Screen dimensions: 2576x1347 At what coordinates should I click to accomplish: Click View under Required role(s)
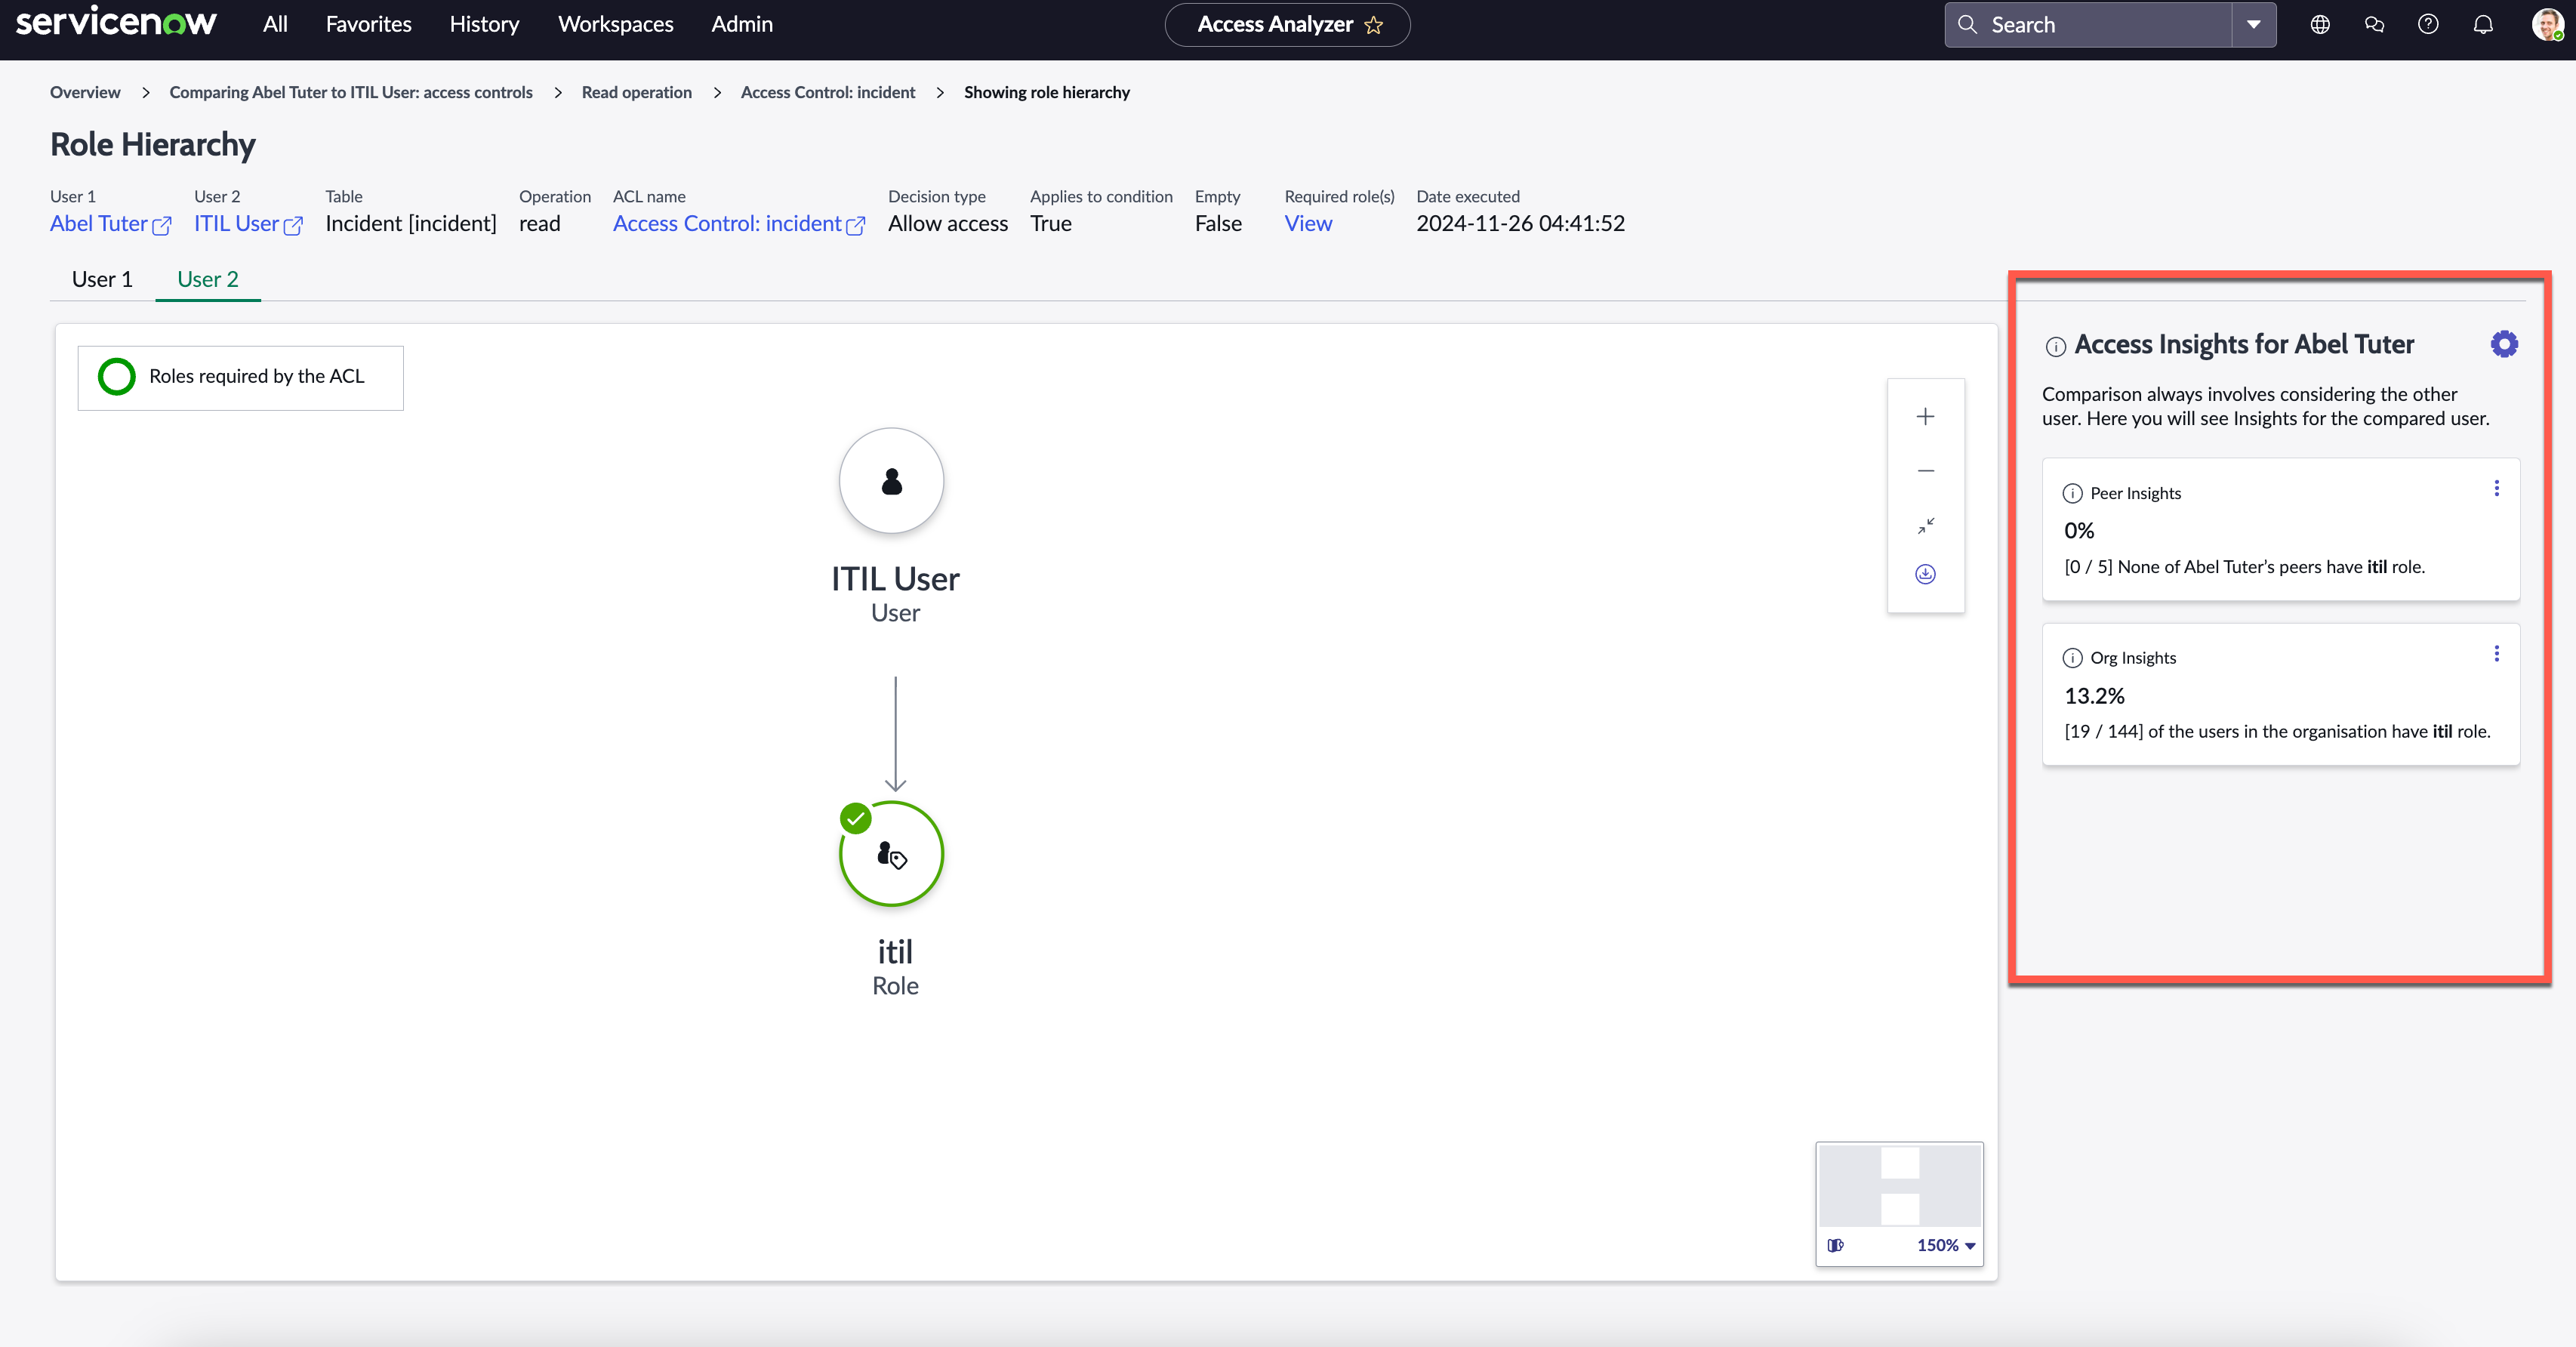(x=1308, y=224)
